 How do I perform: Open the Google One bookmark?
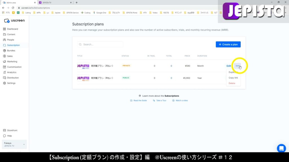coord(100,13)
